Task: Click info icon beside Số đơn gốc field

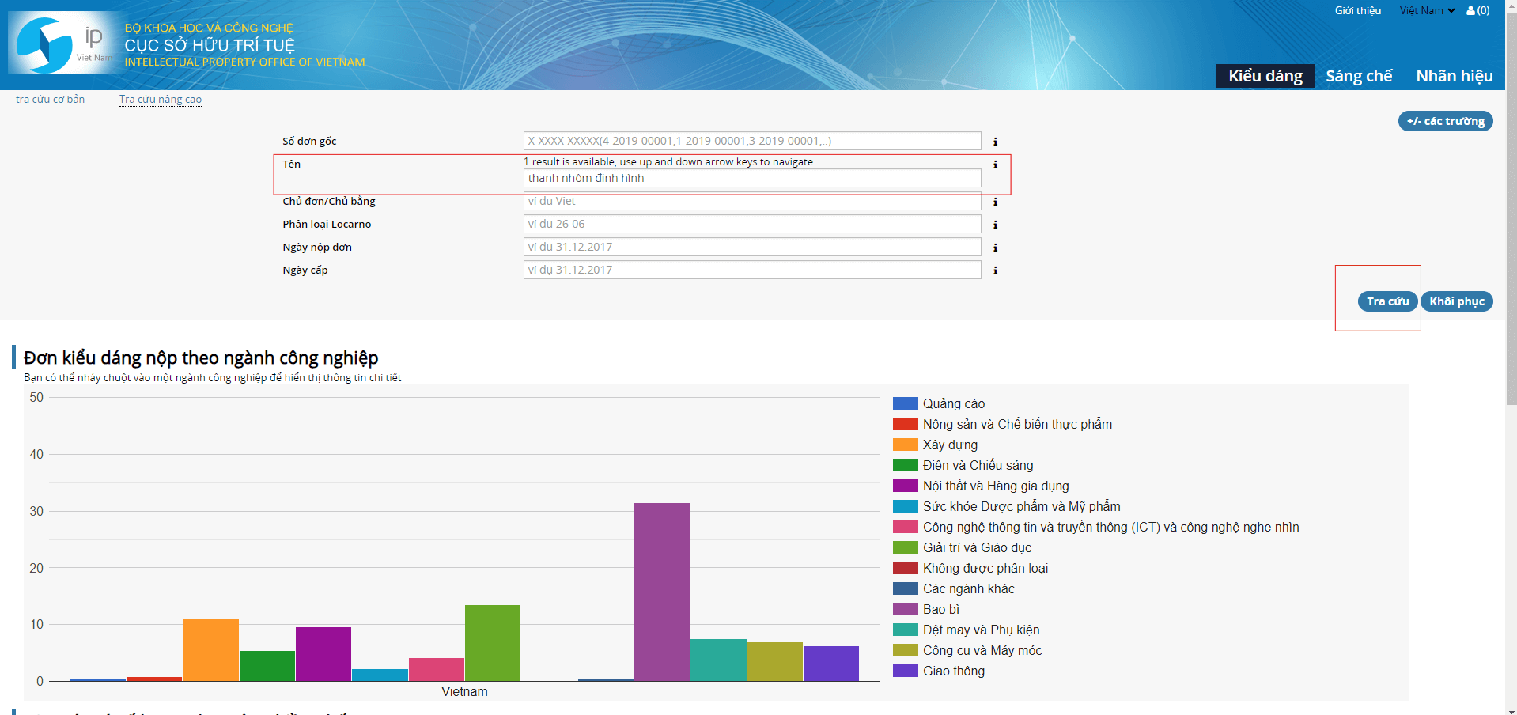Action: 995,142
